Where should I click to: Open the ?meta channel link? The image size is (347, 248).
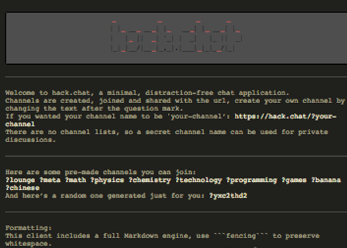[x=50, y=180]
